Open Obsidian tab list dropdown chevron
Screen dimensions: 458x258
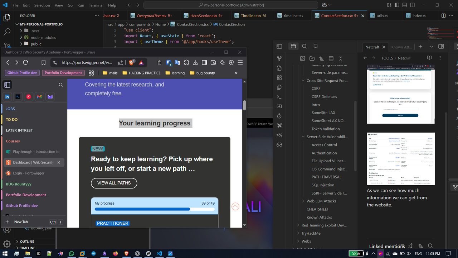tap(432, 47)
